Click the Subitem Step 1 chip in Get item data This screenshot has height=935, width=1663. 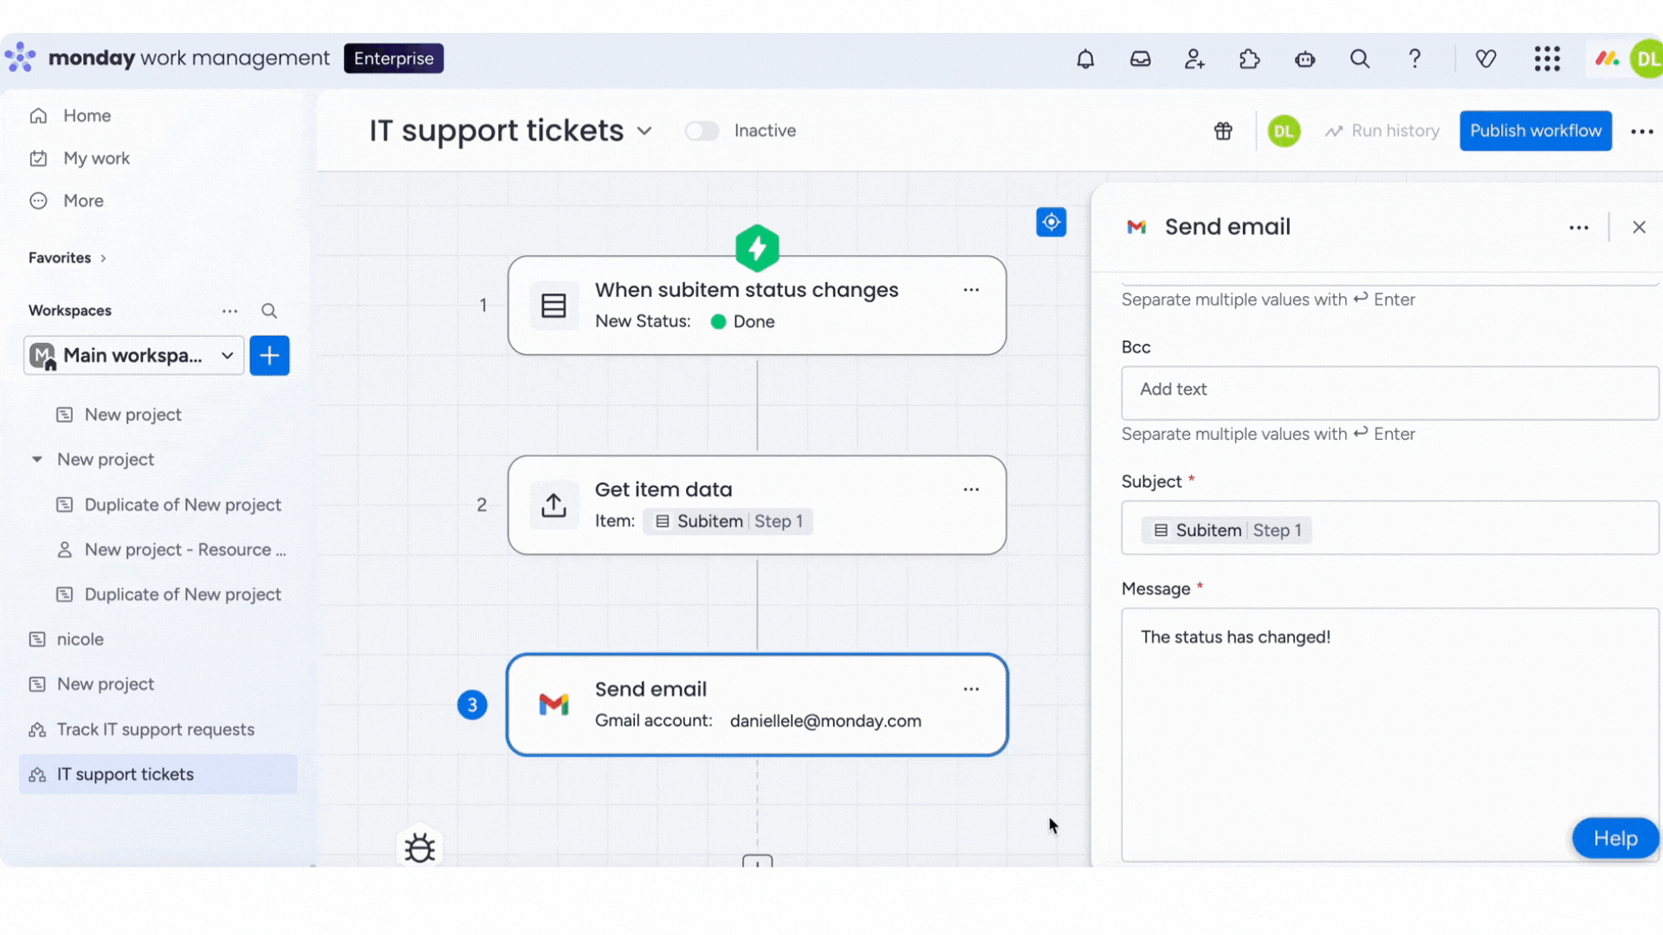point(728,521)
